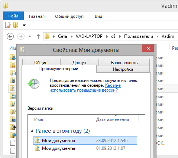The image size is (178, 158).
Task: Open the Настройка tab
Action: click(123, 69)
